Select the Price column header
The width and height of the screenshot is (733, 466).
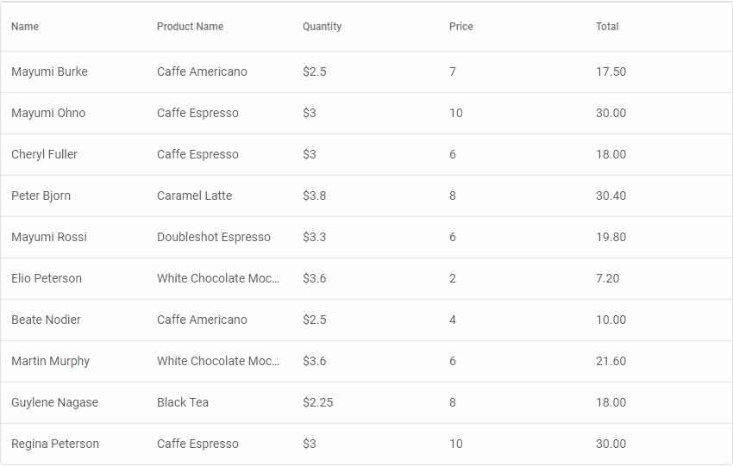tap(460, 27)
